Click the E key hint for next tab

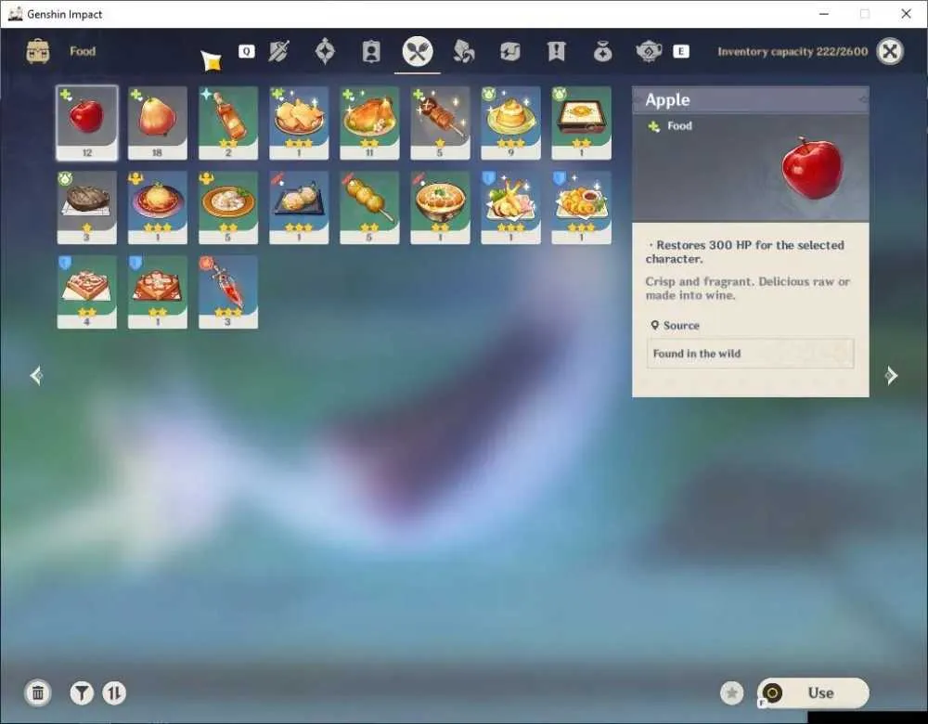tap(681, 51)
